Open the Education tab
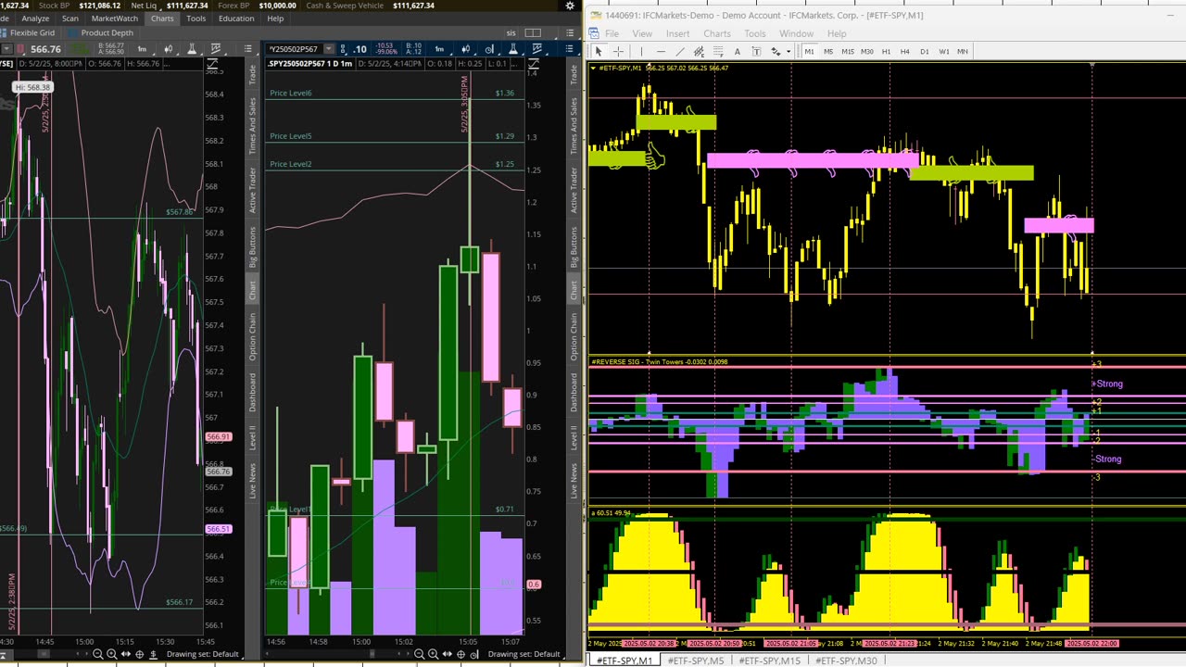 point(236,19)
